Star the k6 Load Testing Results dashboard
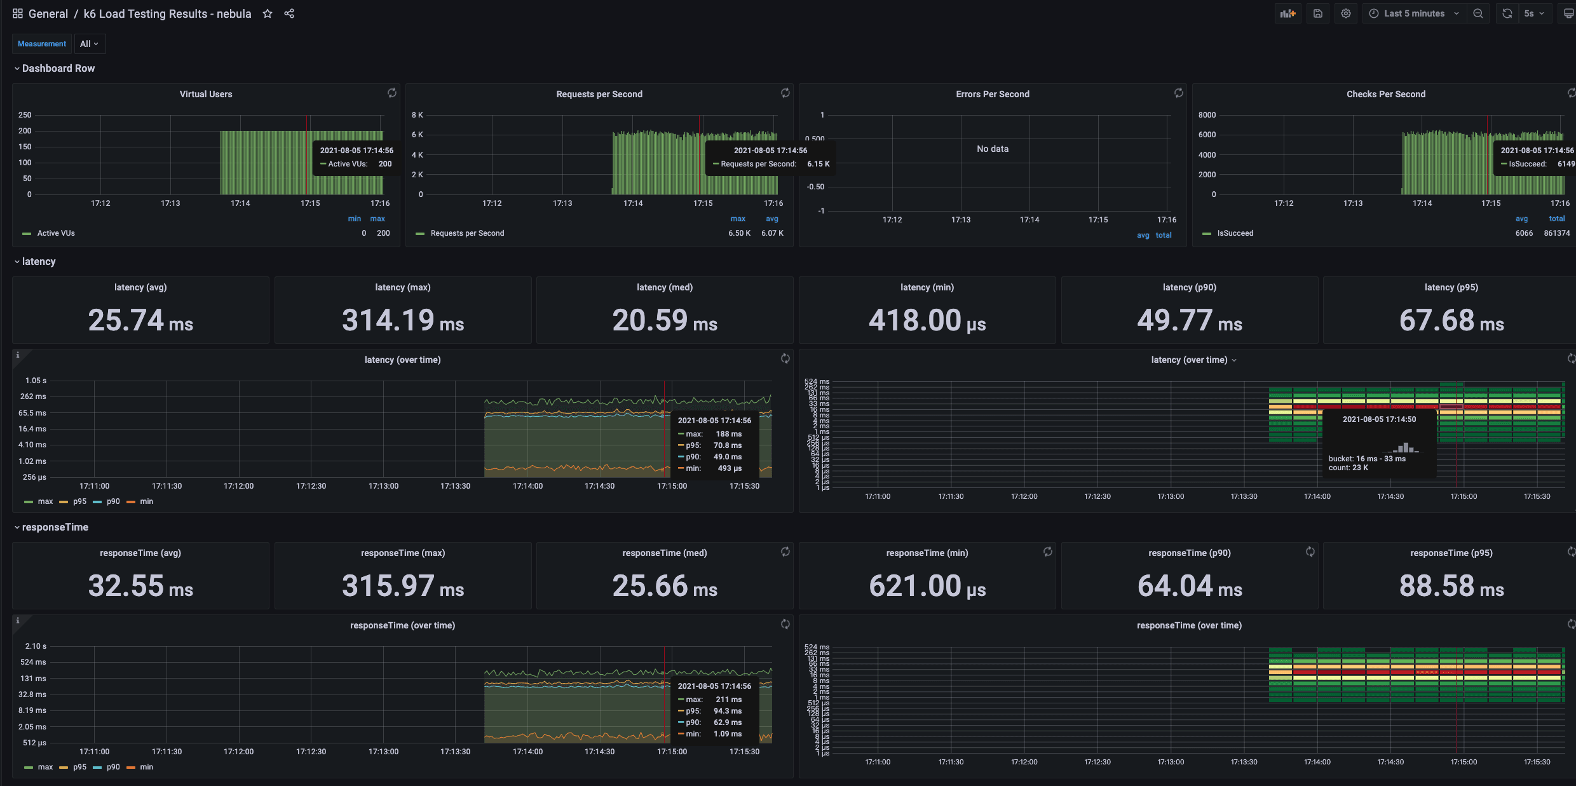The width and height of the screenshot is (1576, 786). 267,13
